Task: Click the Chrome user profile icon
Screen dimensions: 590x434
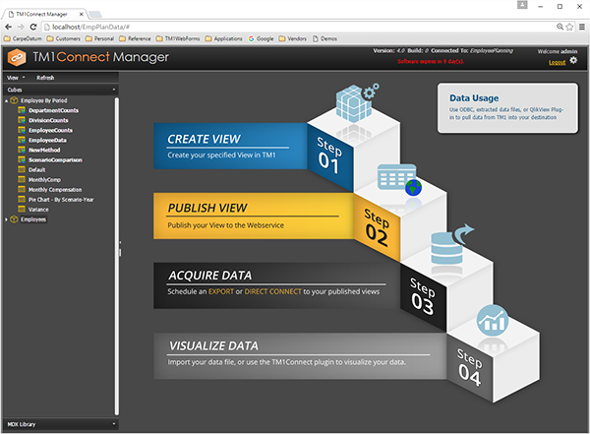Action: pyautogui.click(x=522, y=5)
